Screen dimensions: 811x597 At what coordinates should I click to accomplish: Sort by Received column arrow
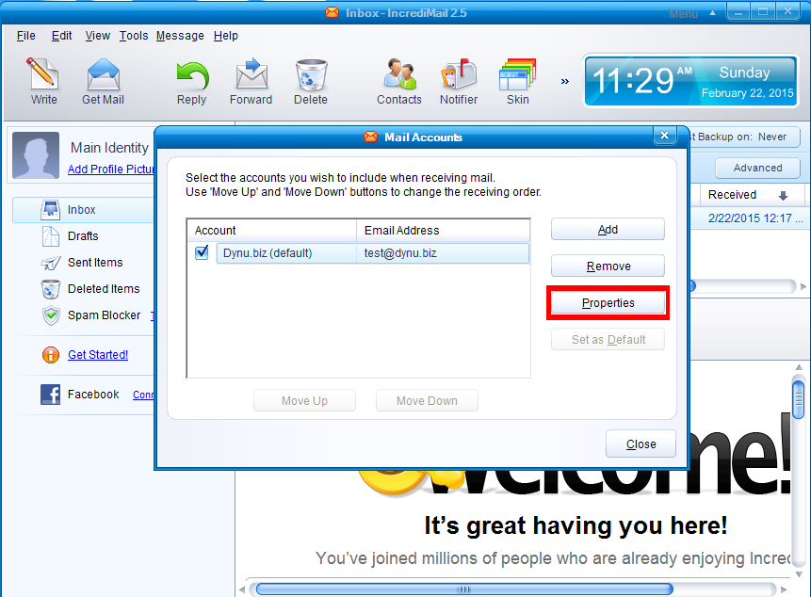click(x=783, y=195)
